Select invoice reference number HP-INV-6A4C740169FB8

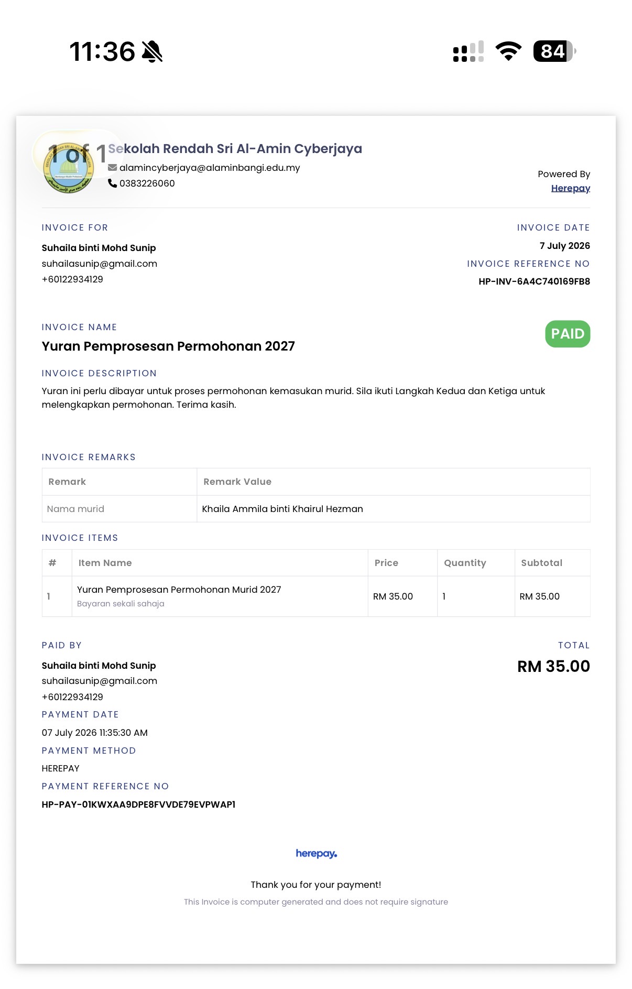[x=534, y=281]
